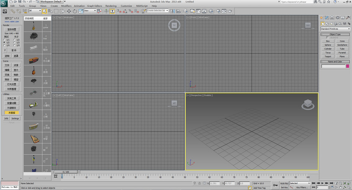The height and width of the screenshot is (190, 352).
Task: Open the Modifiers menu
Action: (x=66, y=6)
